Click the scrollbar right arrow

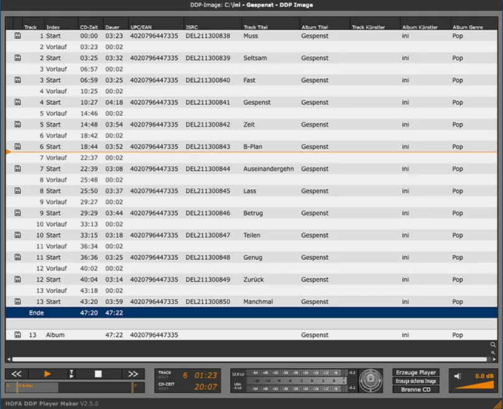click(x=494, y=359)
